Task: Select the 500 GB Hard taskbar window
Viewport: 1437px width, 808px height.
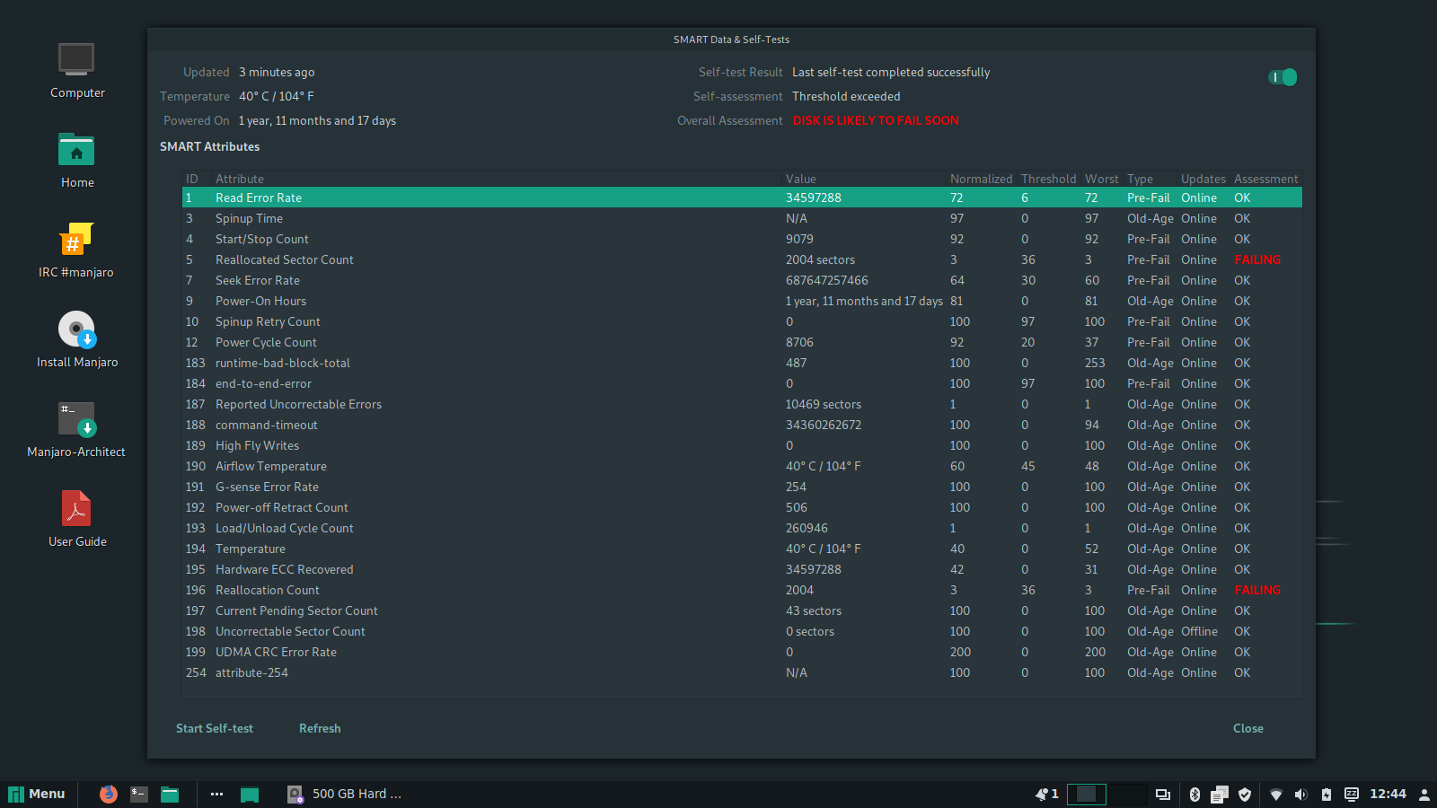Action: [344, 794]
